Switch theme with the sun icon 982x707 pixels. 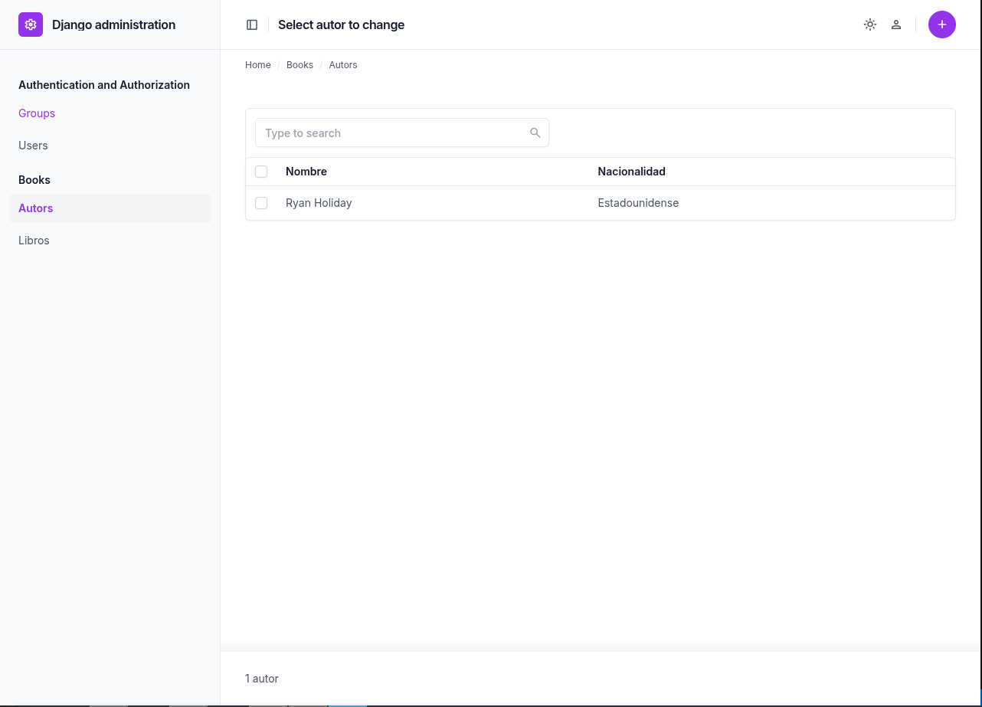[870, 25]
